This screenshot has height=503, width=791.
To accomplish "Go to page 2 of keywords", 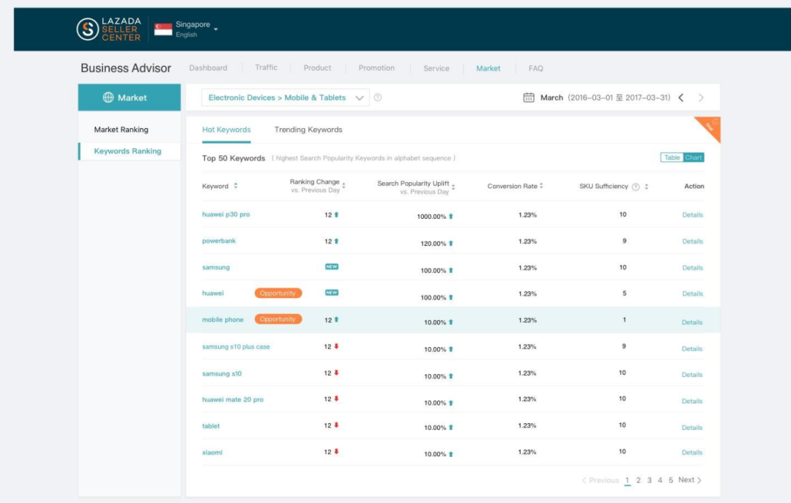I will (x=638, y=480).
